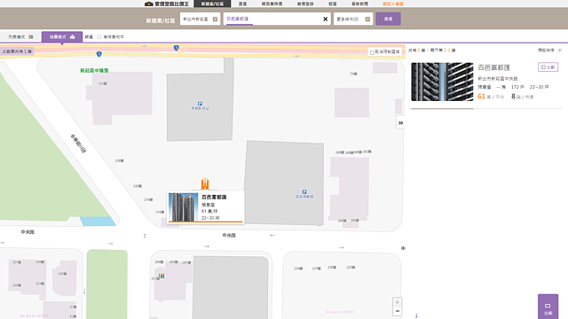Screen dimensions: 568x319
Task: Click the upper parking lot icon
Action: (200, 104)
